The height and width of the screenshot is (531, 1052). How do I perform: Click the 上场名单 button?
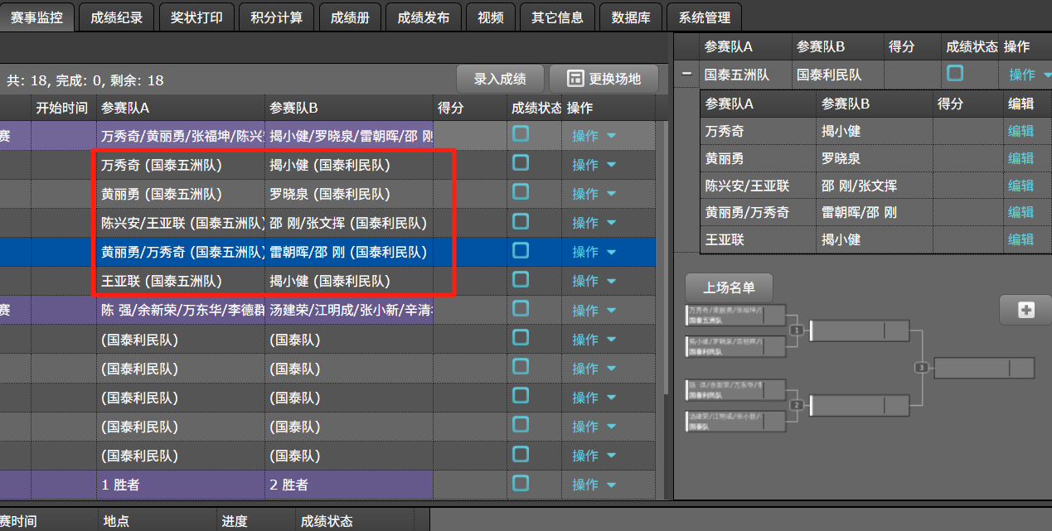click(729, 287)
